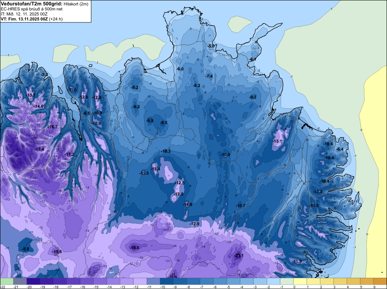Click the -7.3 temperature label

pos(45,75)
